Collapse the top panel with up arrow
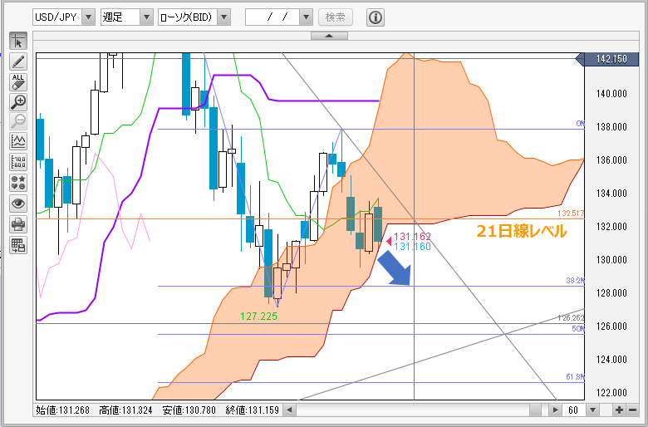Image resolution: width=648 pixels, height=427 pixels. coord(329,36)
